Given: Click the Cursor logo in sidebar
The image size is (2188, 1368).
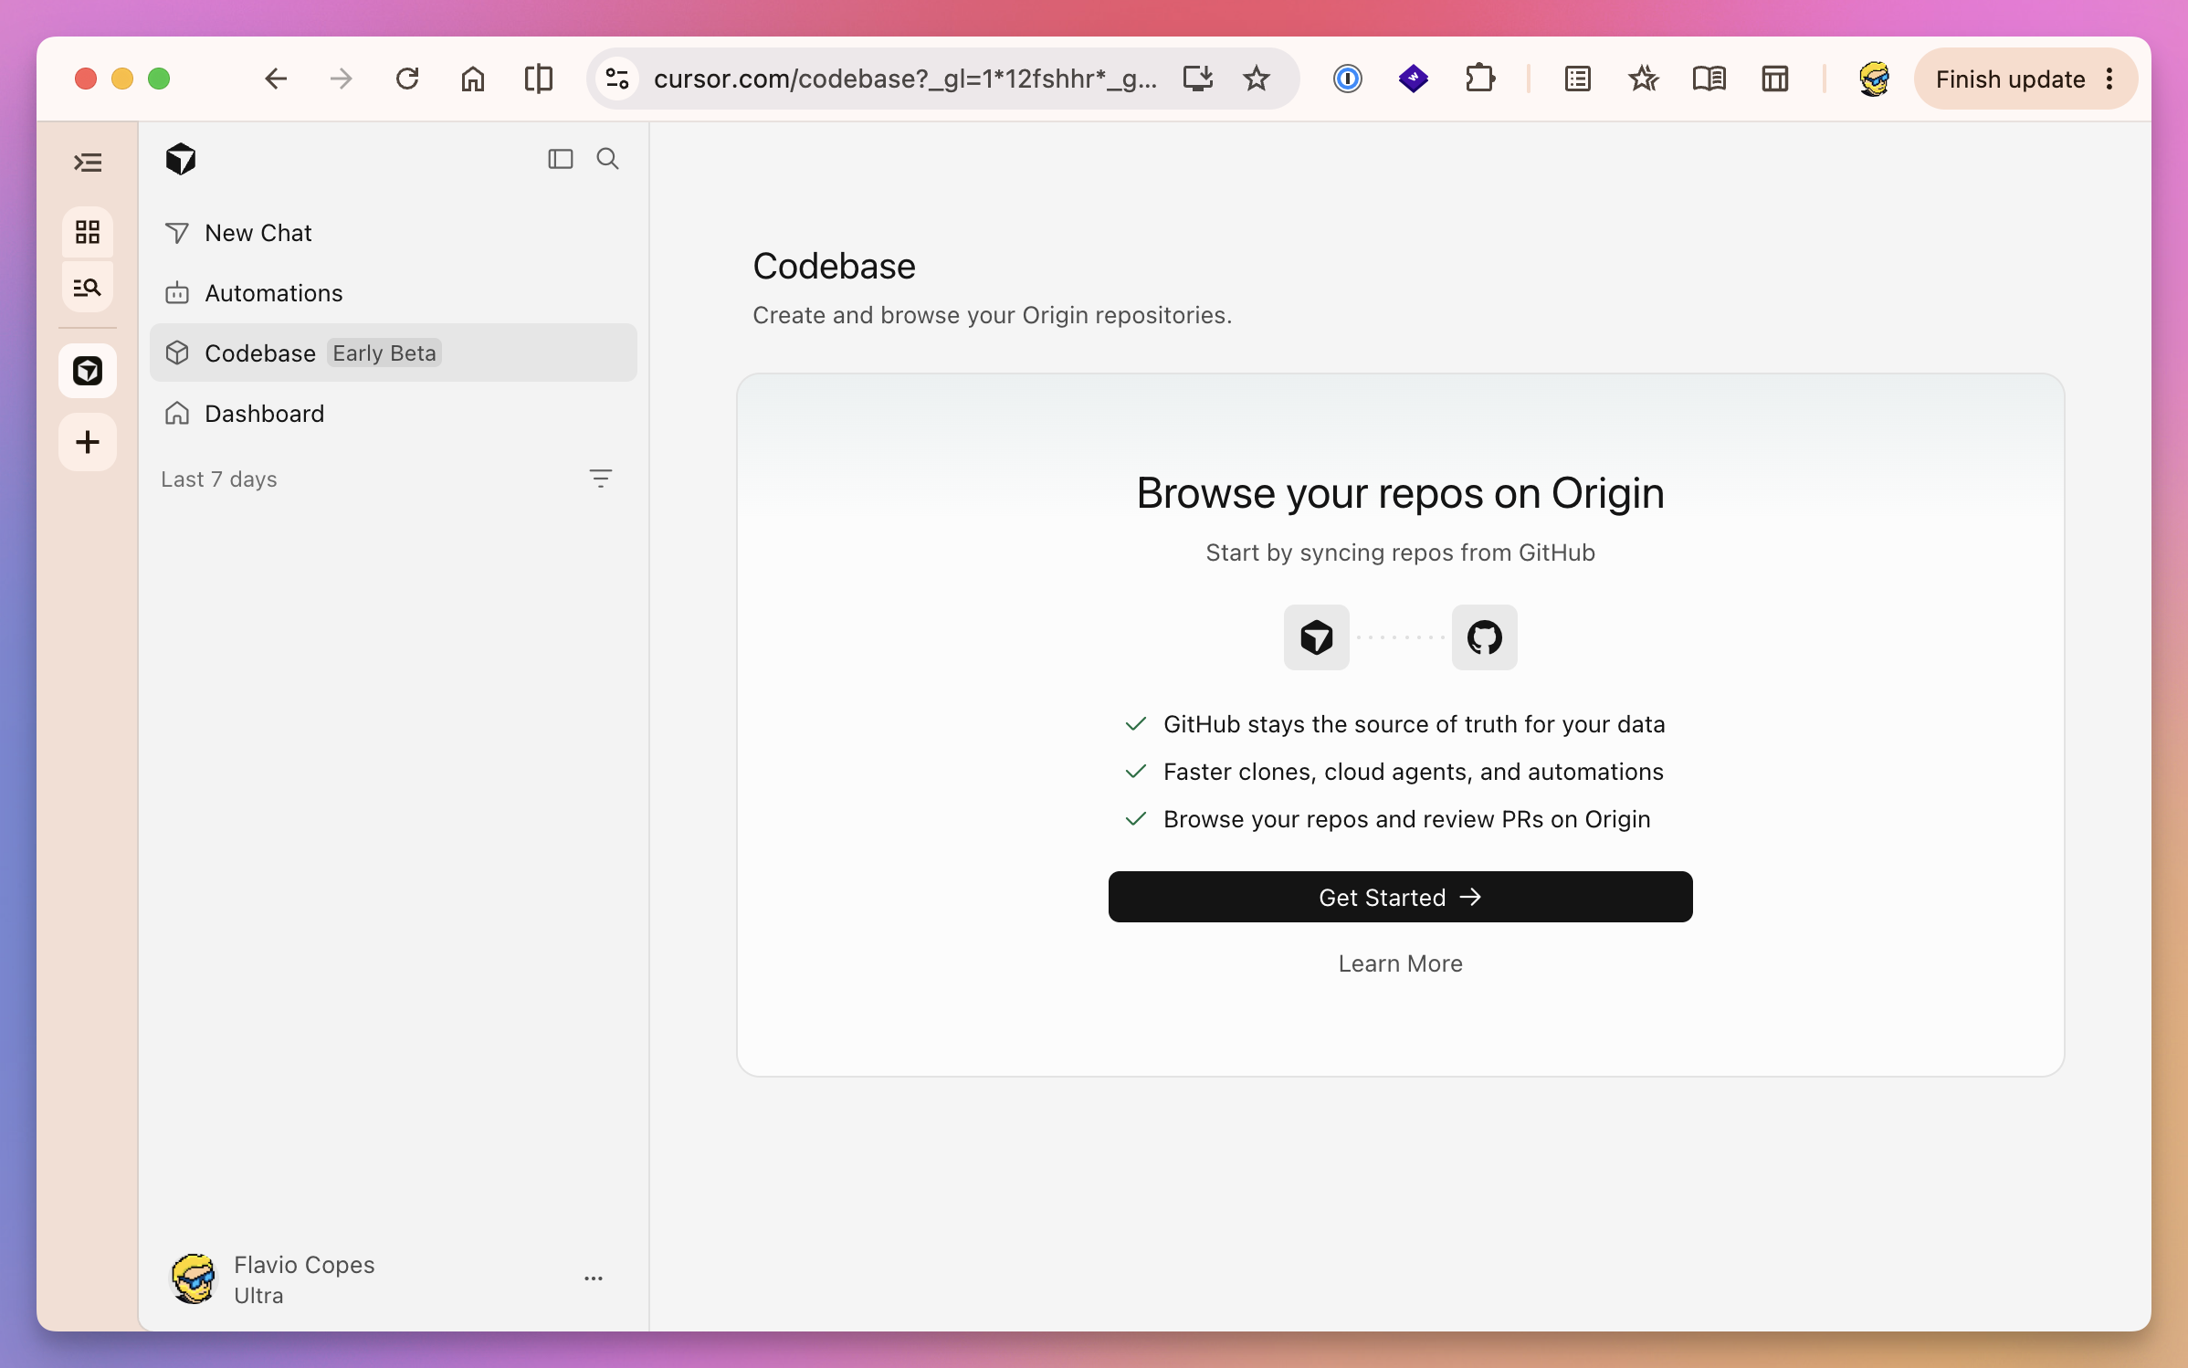Looking at the screenshot, I should click(181, 159).
